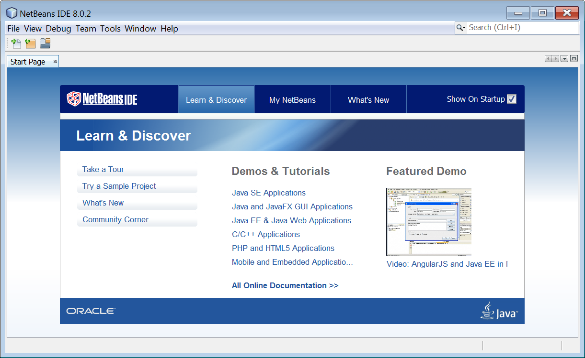Screen dimensions: 585x358
Task: Click All Online Documentation >> link
Action: point(285,285)
